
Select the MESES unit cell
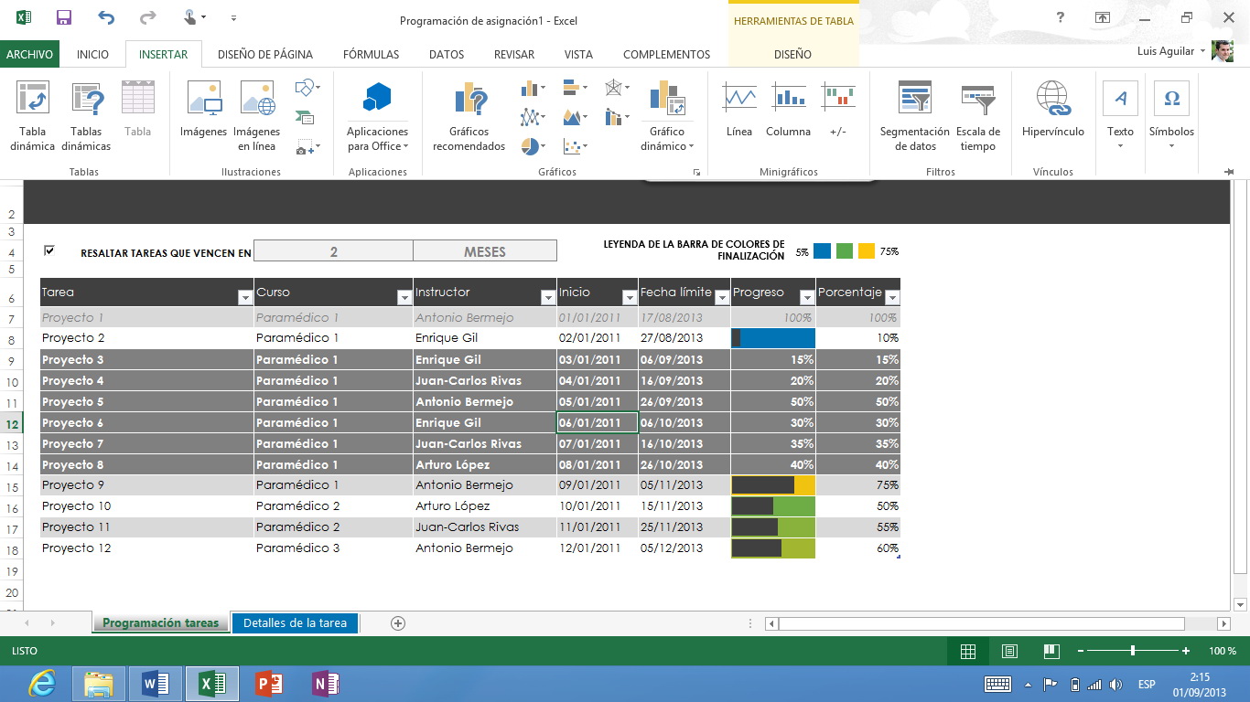pyautogui.click(x=484, y=251)
